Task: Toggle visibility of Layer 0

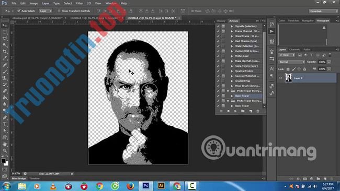Action: point(280,78)
